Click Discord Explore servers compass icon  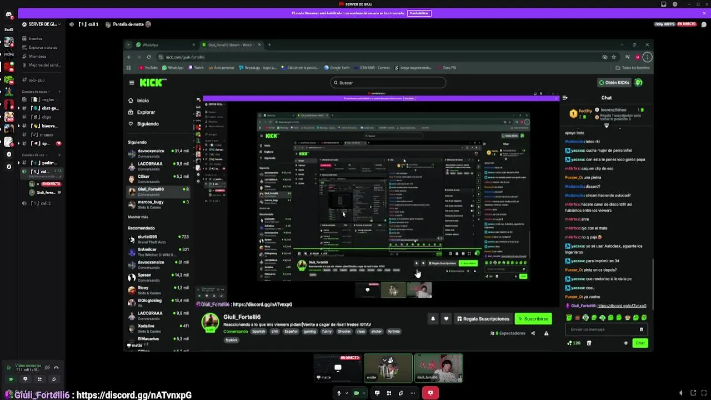point(8,167)
